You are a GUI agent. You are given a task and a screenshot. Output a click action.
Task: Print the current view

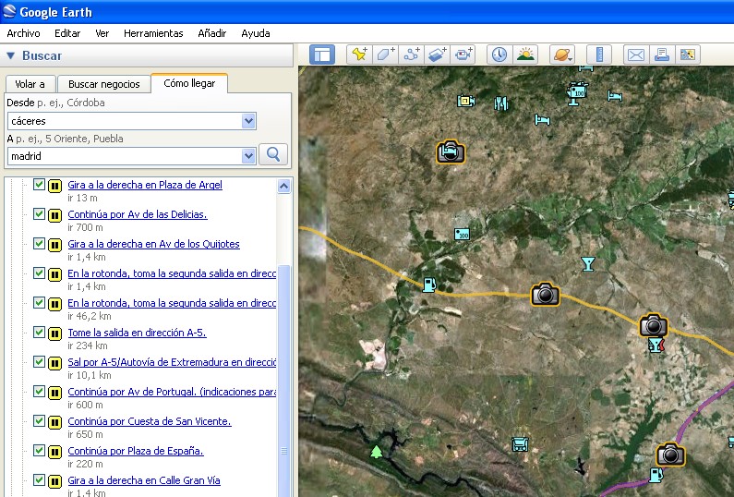(x=661, y=55)
